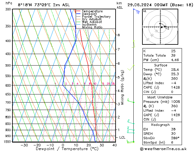Image resolution: width=196 pixels, height=151 pixels.
Task: Click the date 29.06.2024 00GMT header
Action: pos(147,5)
